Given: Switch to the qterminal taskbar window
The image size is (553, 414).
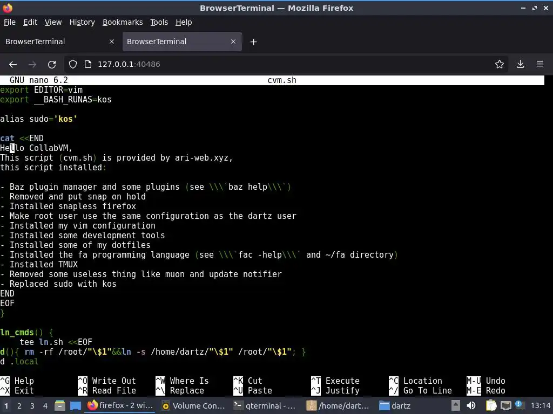Looking at the screenshot, I should pos(265,405).
